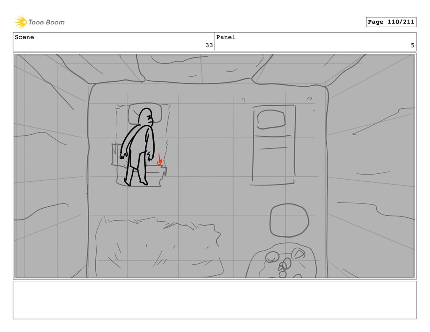
Task: Click the Page 110/211 indicator
Action: click(x=391, y=22)
